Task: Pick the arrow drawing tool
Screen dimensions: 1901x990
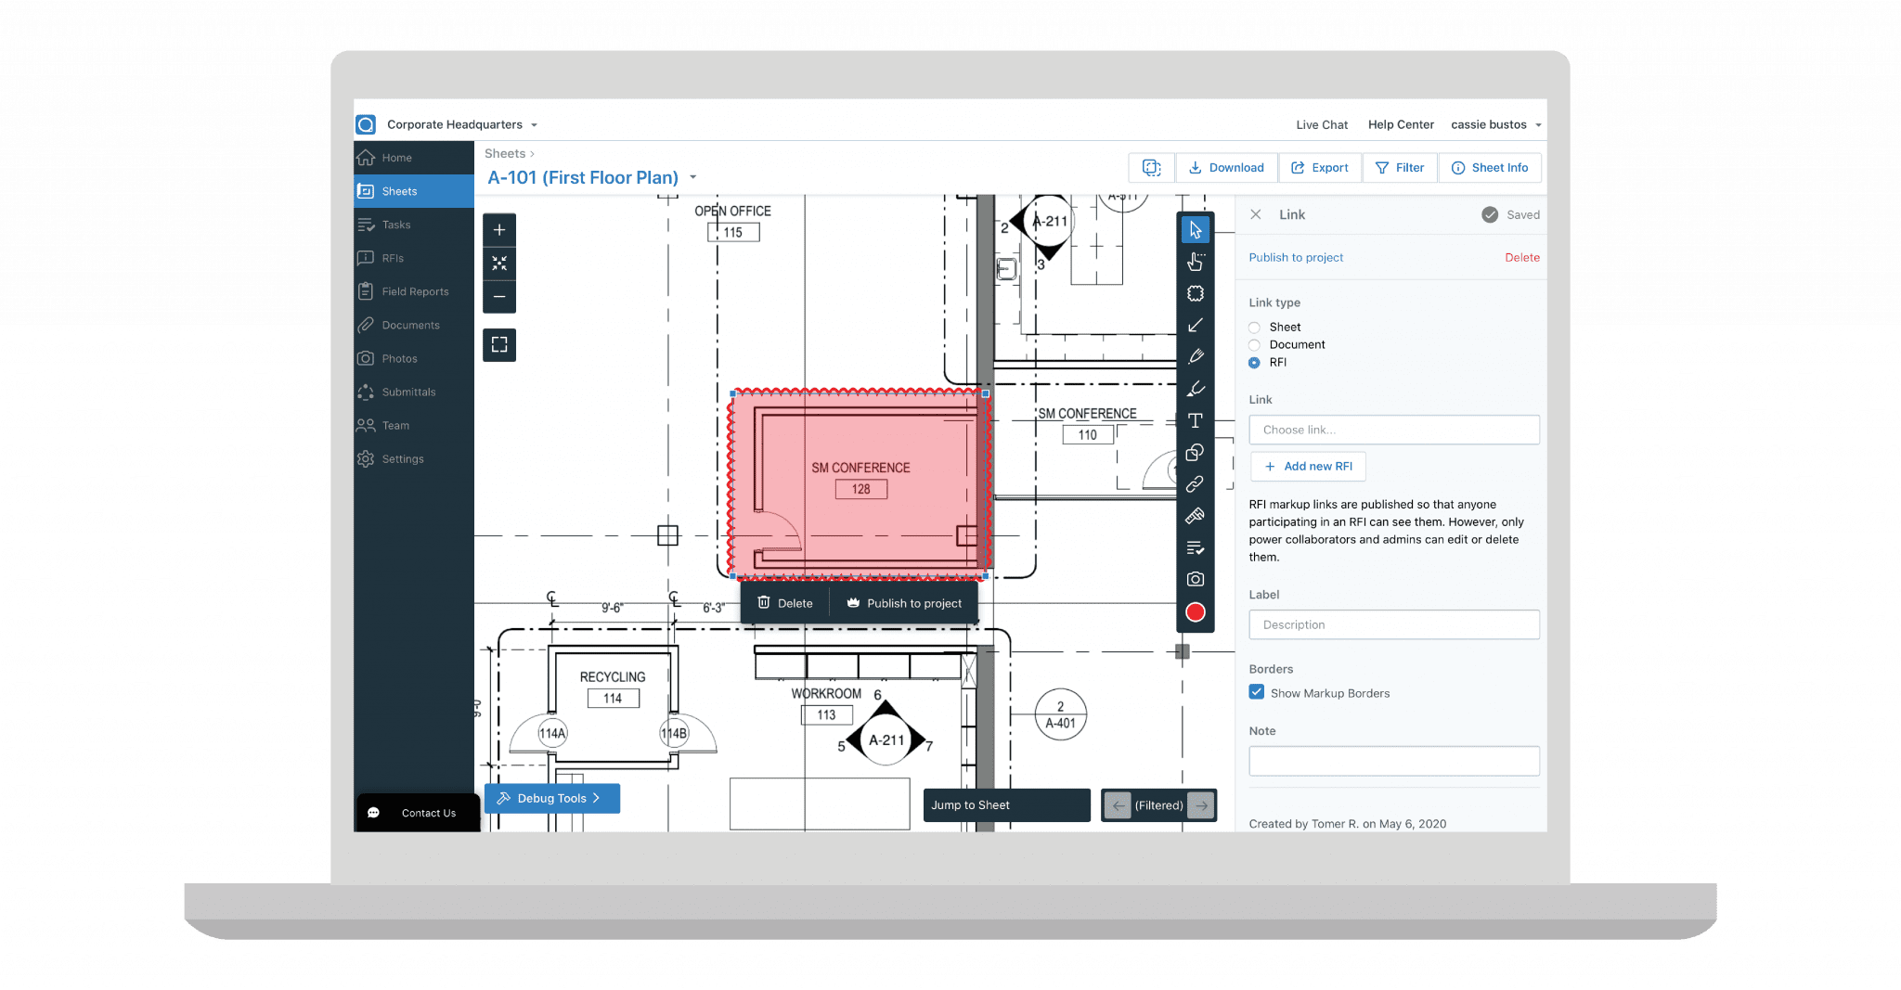Action: pyautogui.click(x=1196, y=325)
